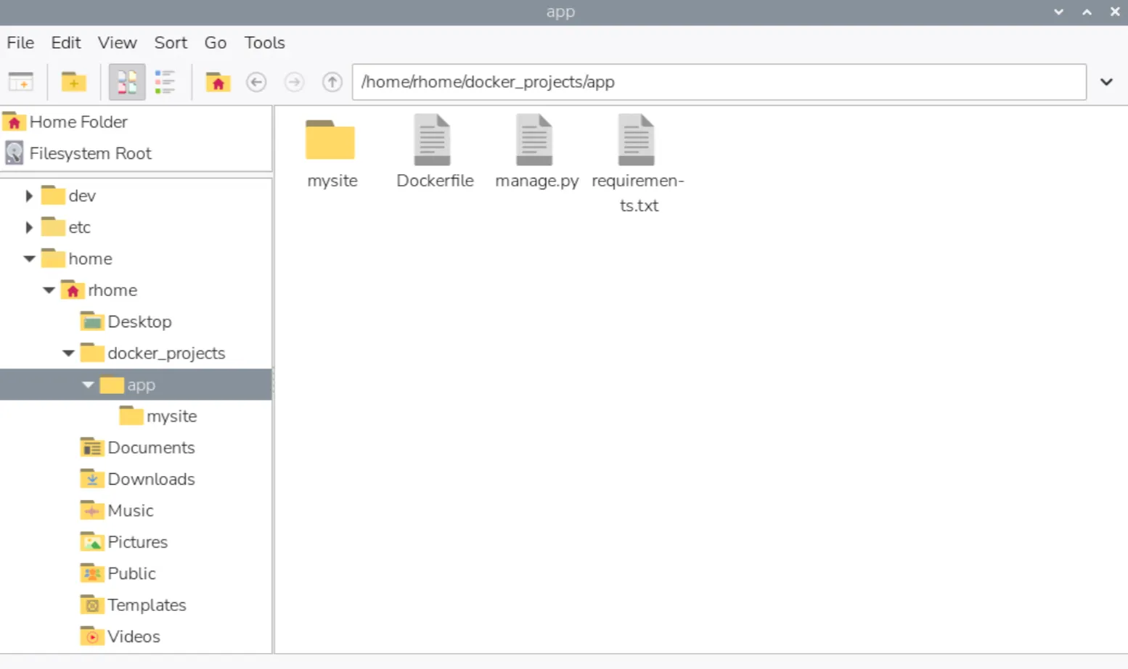Screen dimensions: 1128x669
Task: Maximize window with up chevron button
Action: click(x=1087, y=12)
